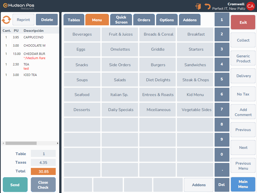This screenshot has width=257, height=193.
Task: Click the Hudson Pos logo
Action: (x=19, y=6)
